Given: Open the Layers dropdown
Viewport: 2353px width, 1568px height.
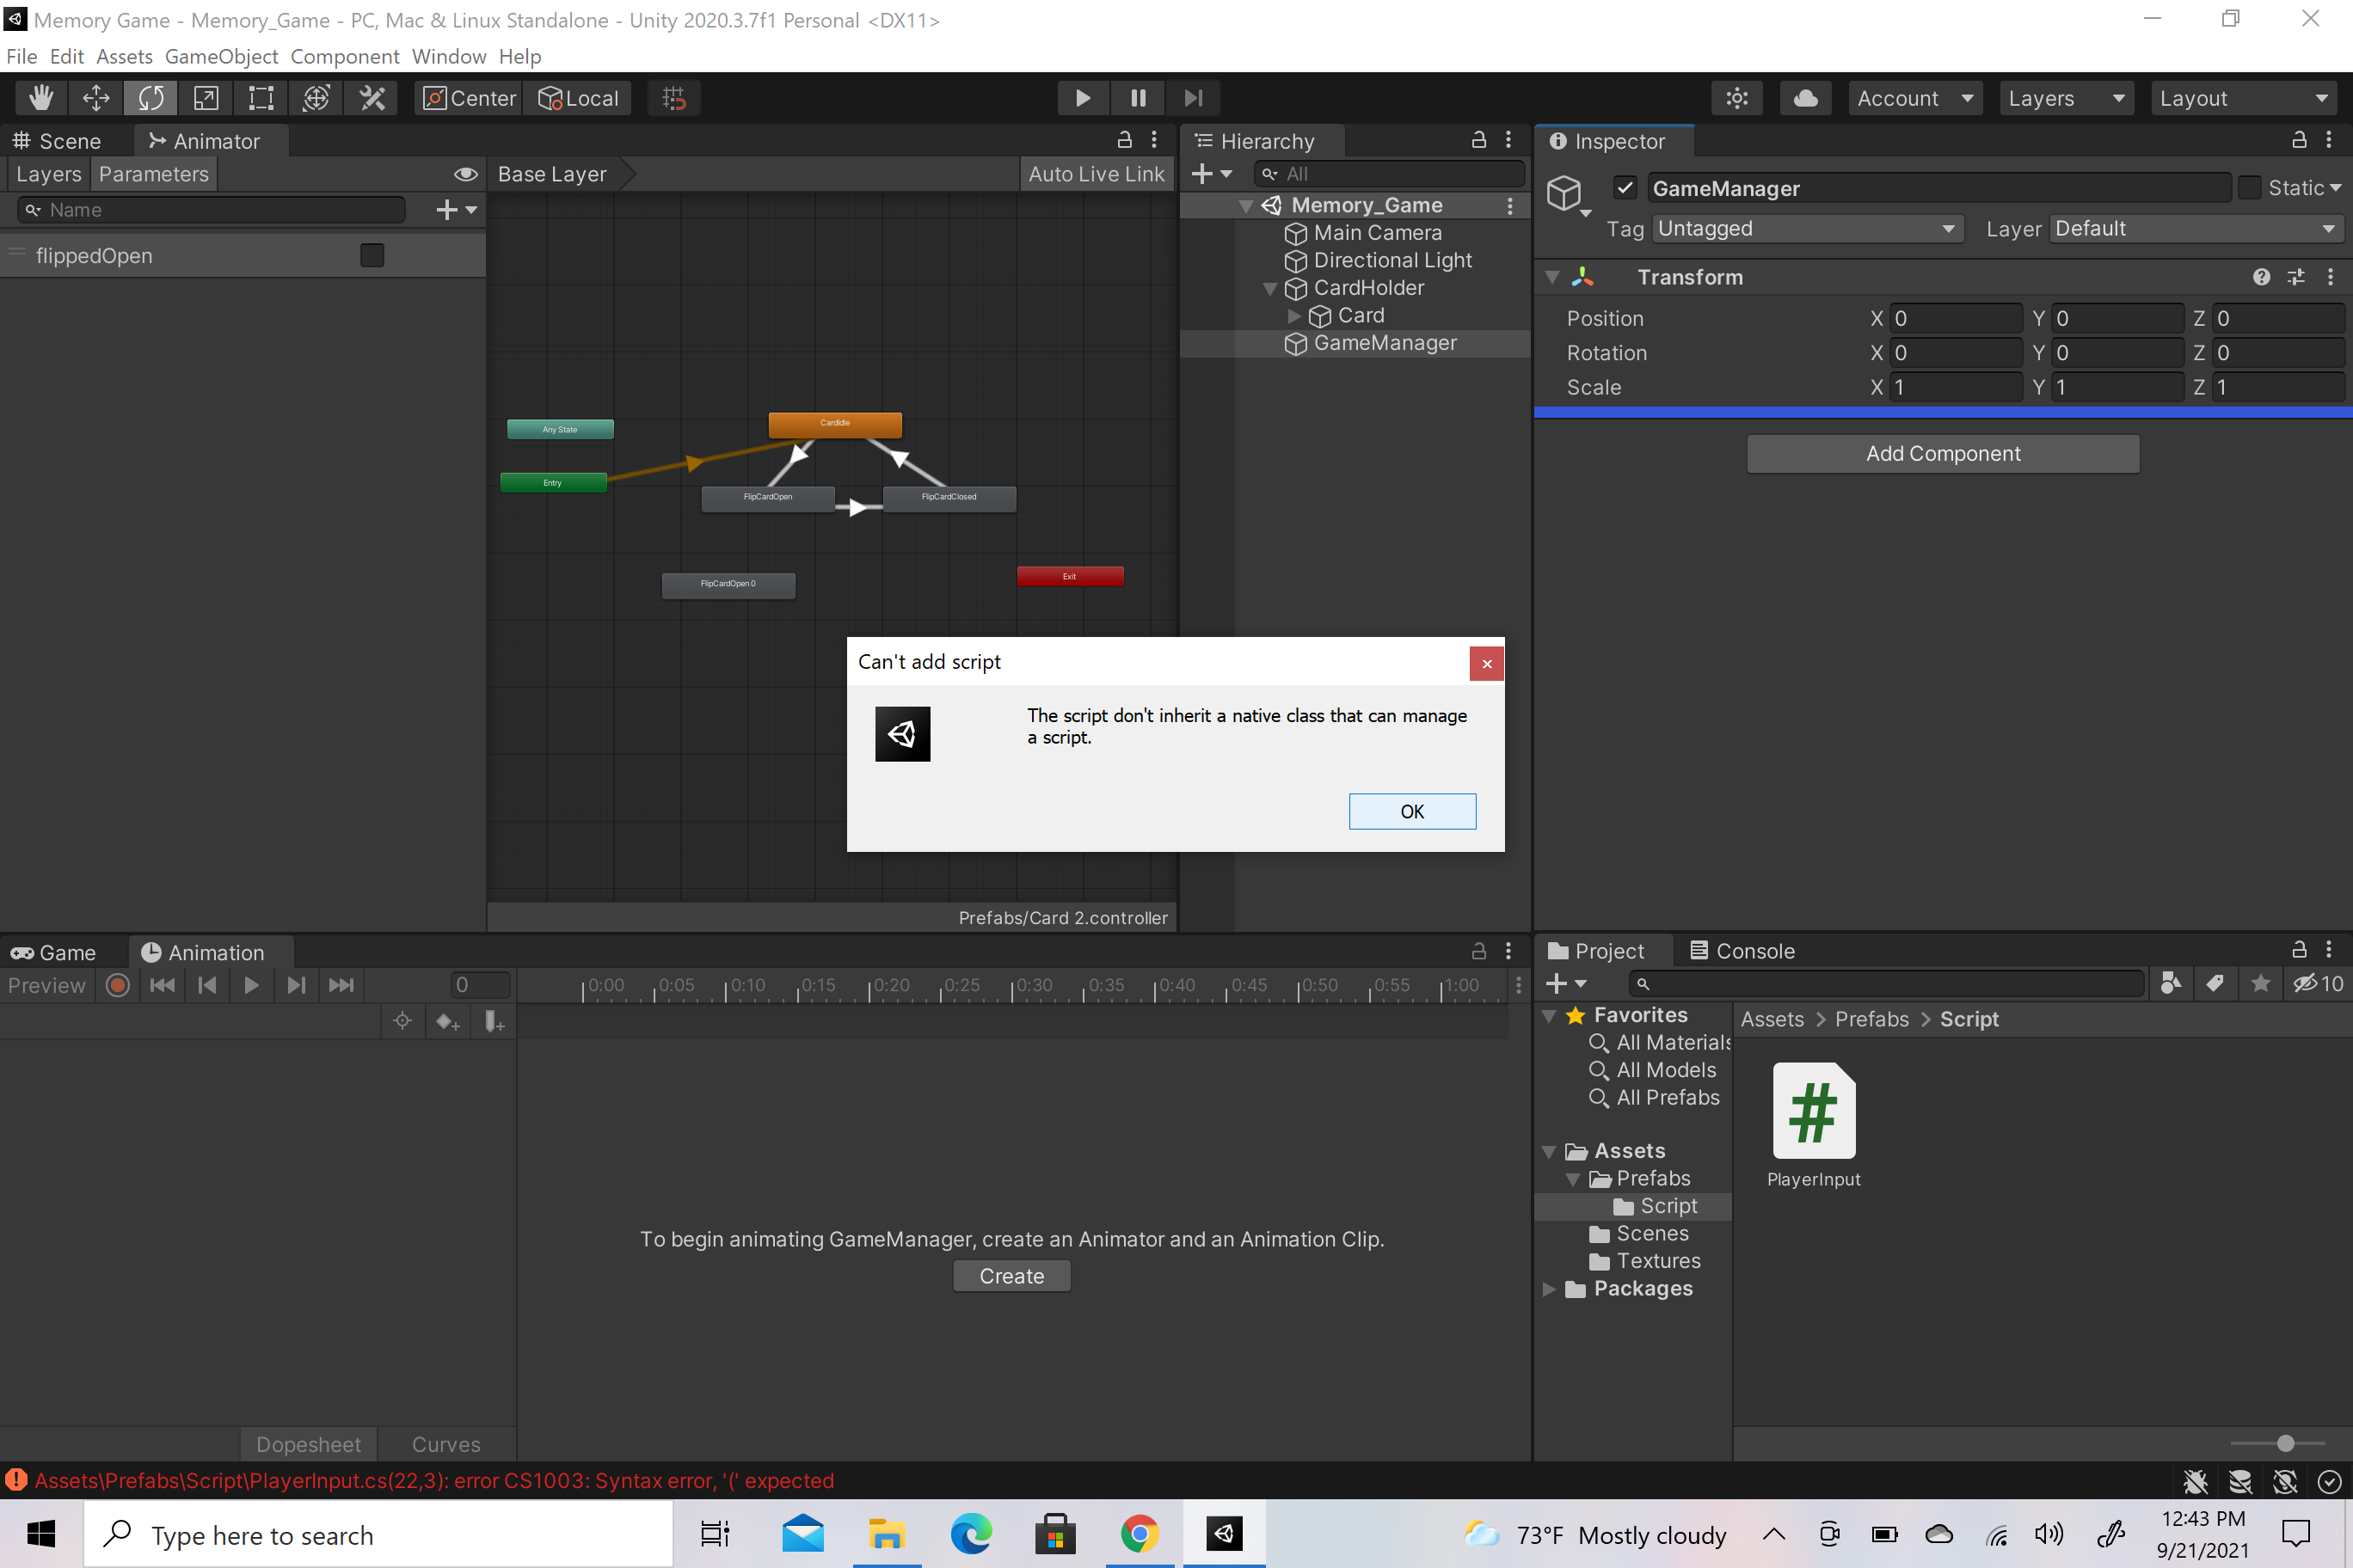Looking at the screenshot, I should pos(2065,98).
